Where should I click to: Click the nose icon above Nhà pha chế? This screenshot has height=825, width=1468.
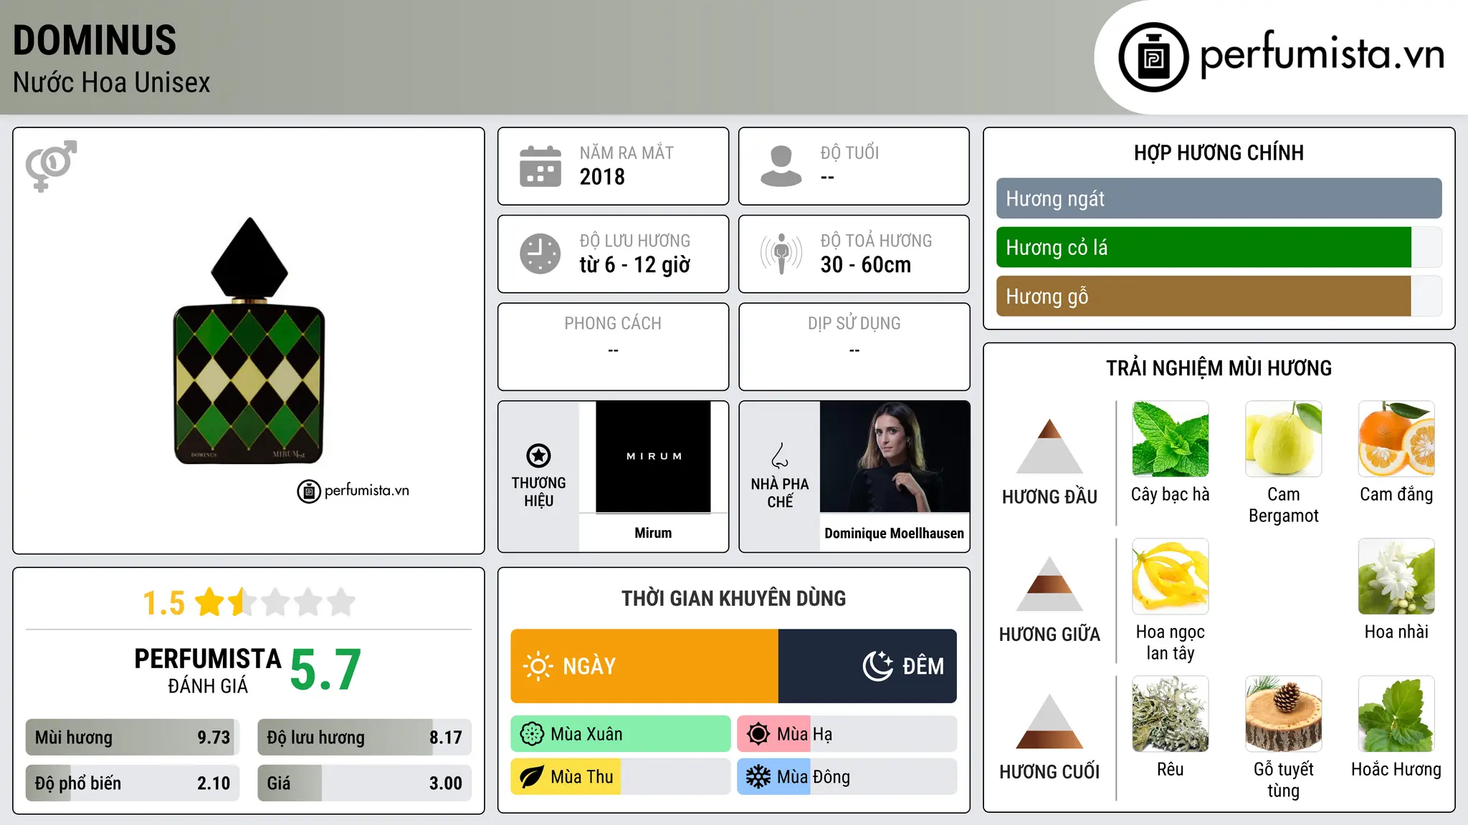[x=780, y=455]
